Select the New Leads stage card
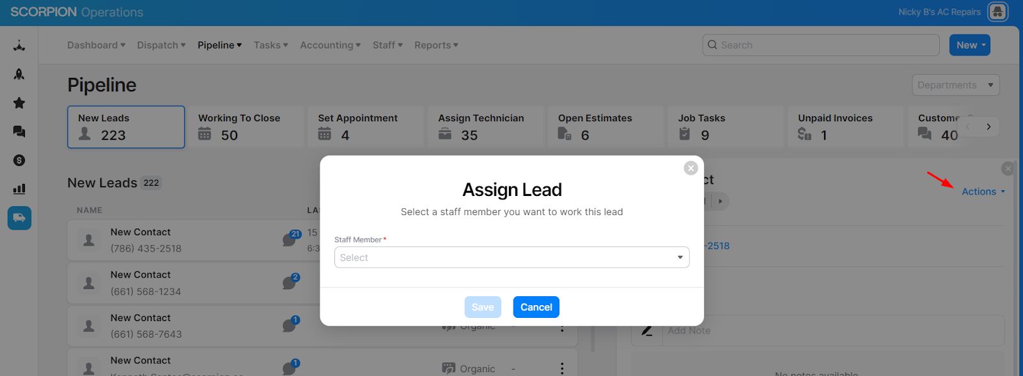This screenshot has width=1023, height=376. click(126, 127)
